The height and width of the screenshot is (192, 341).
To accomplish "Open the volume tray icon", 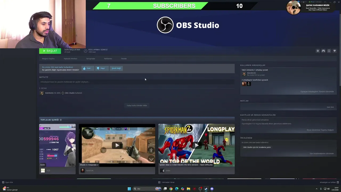I will [x=328, y=189].
